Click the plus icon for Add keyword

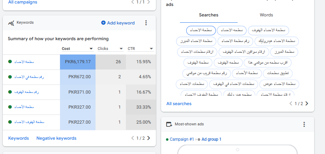(103, 23)
